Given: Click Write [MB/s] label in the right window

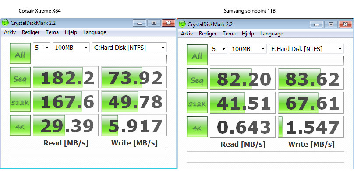Looking at the screenshot, I should 312,144.
